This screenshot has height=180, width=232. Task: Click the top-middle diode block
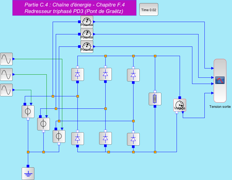pos(105,74)
